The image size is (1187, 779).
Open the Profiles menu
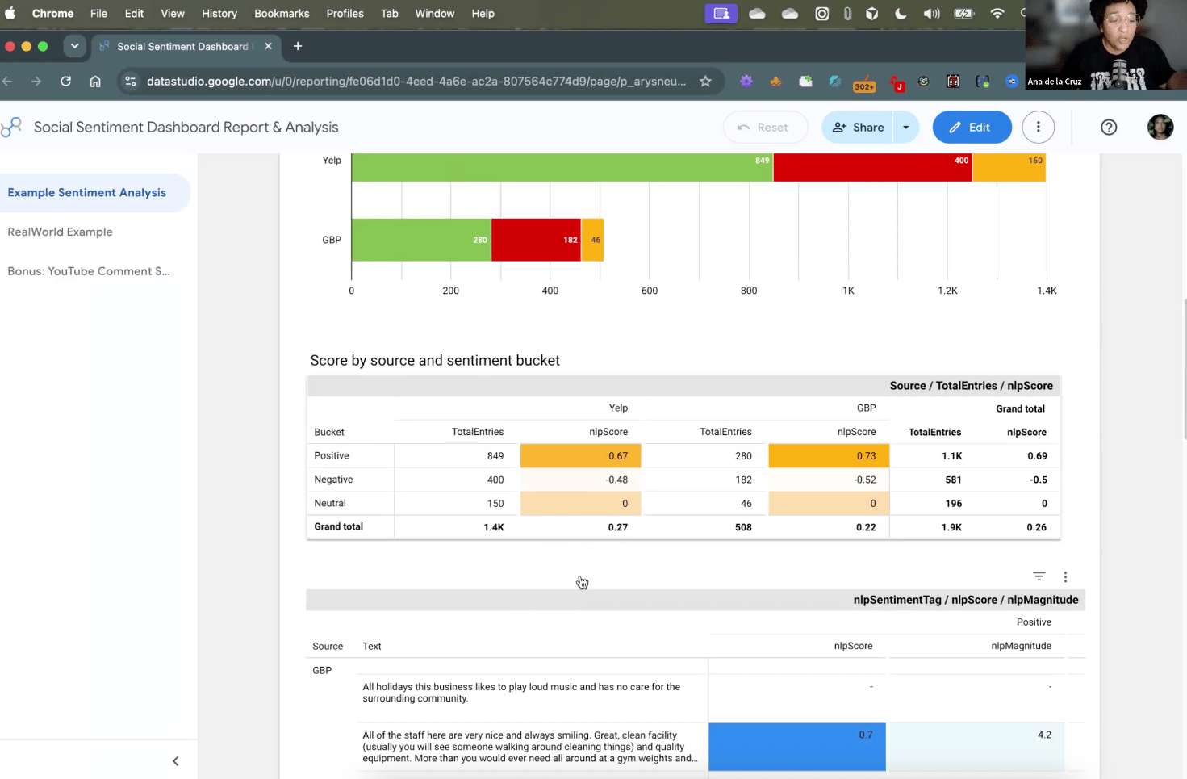(345, 13)
